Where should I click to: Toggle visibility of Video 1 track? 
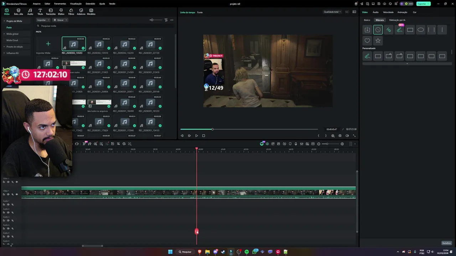(16, 194)
